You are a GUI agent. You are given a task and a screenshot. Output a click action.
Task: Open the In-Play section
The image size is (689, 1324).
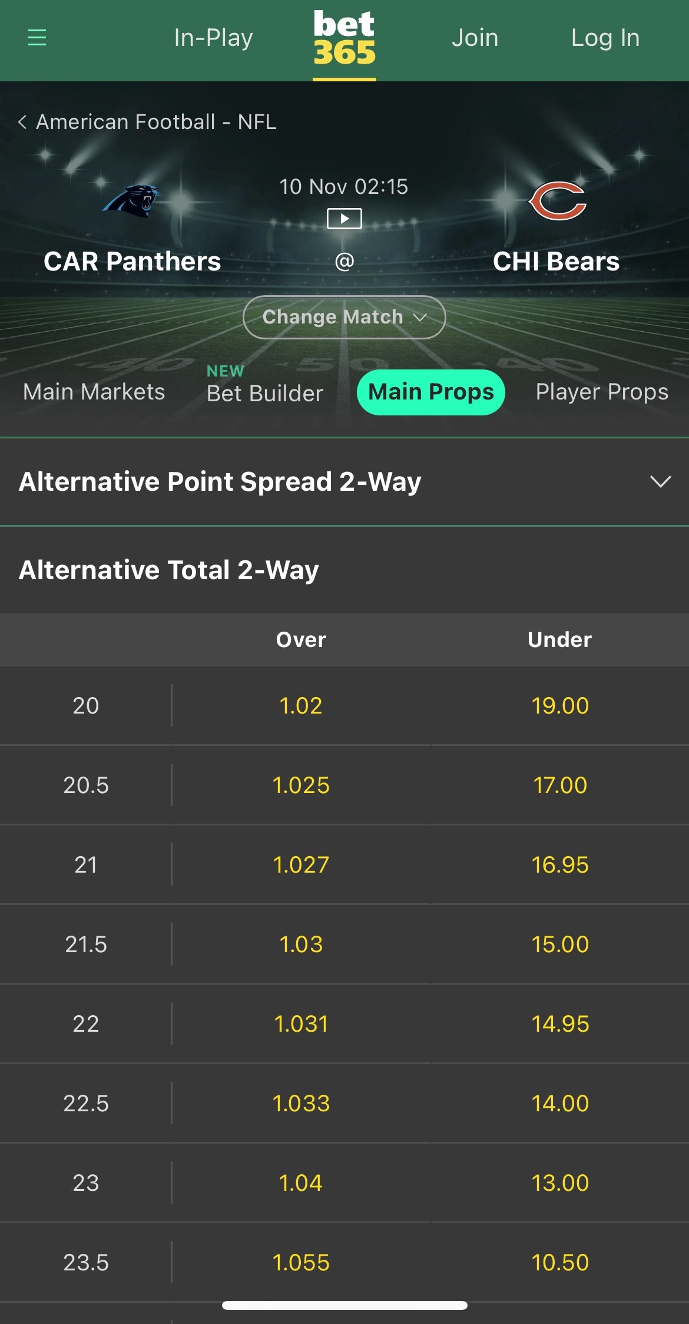pyautogui.click(x=213, y=38)
